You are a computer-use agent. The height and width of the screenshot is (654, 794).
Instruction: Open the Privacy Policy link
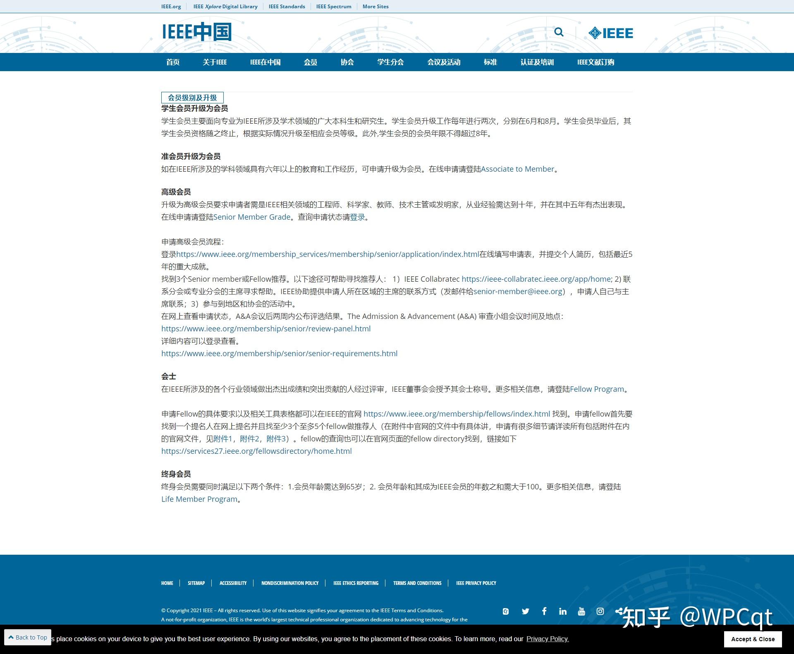pyautogui.click(x=547, y=639)
